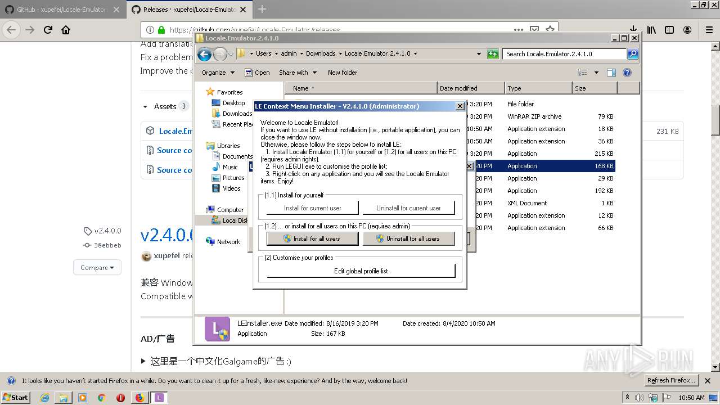
Task: Open view options dropdown arrow
Action: click(596, 73)
